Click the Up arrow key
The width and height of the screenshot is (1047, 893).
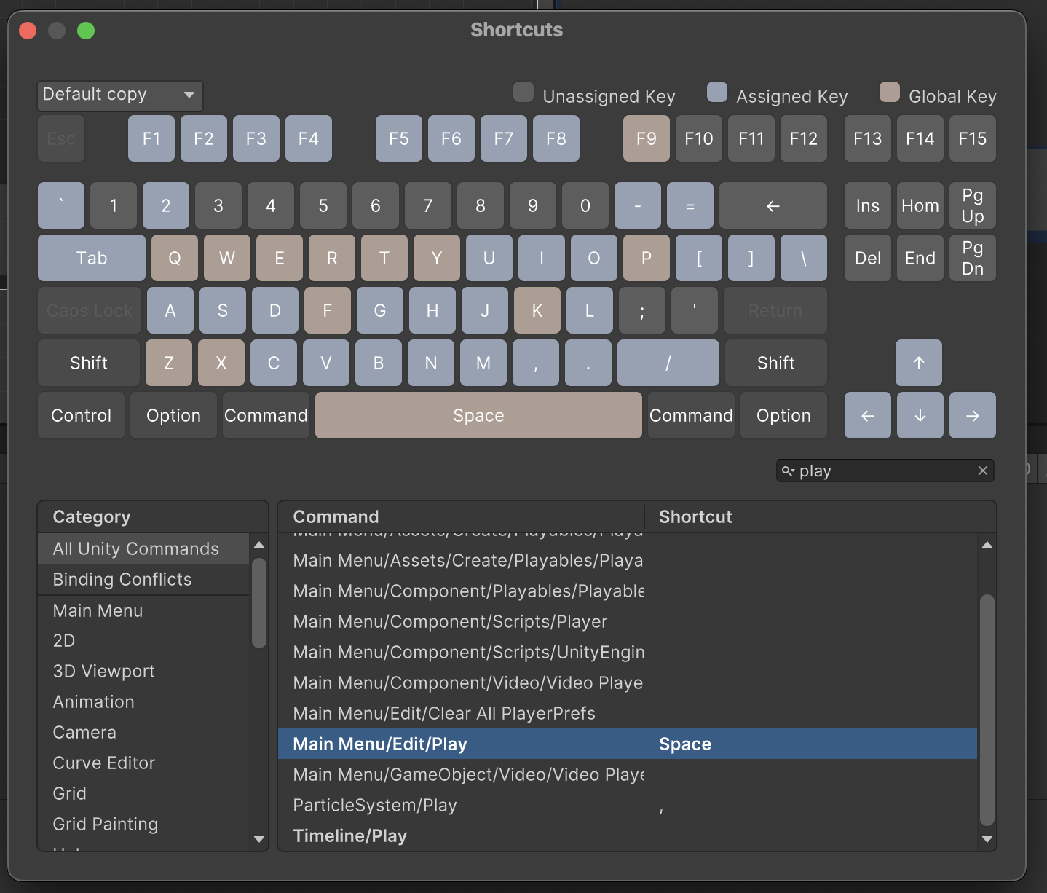coord(919,363)
